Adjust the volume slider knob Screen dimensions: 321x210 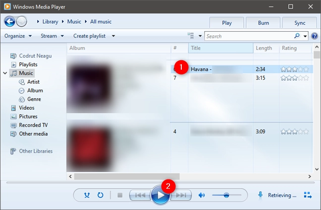click(x=226, y=195)
